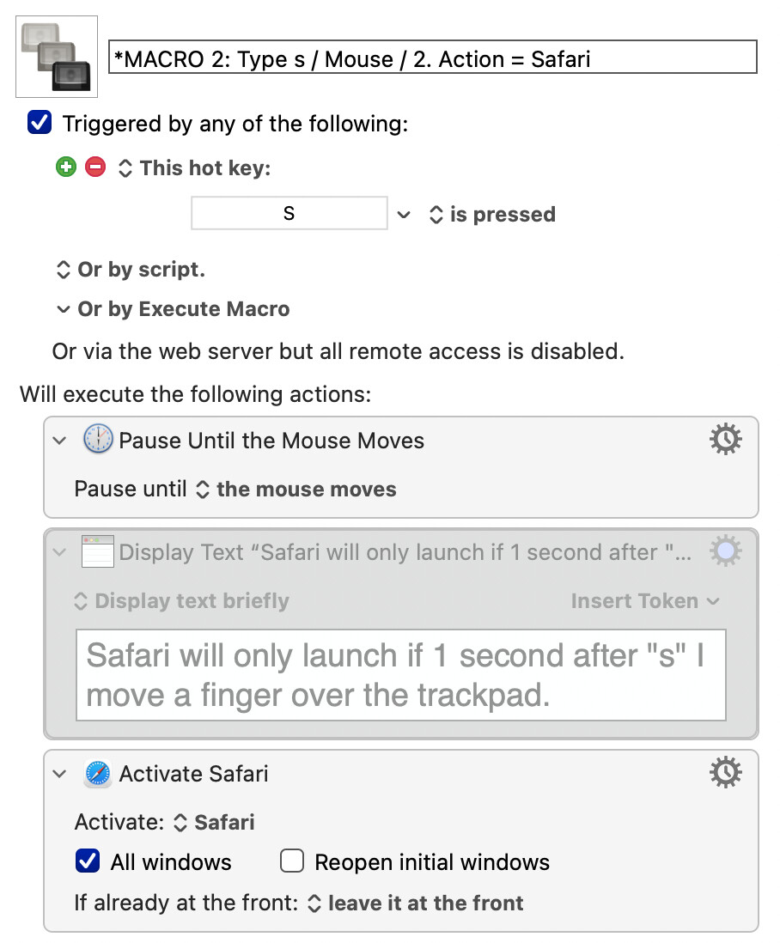Expand the 'Or by Execute Macro' section

(174, 309)
